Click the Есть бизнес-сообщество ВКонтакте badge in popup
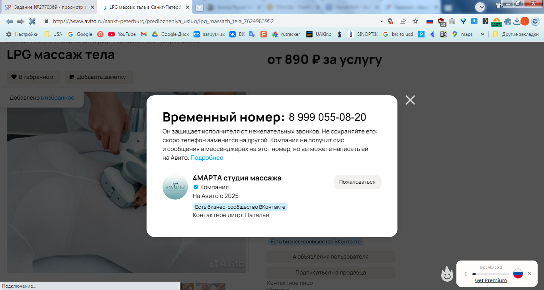This screenshot has height=290, width=544. pyautogui.click(x=240, y=207)
